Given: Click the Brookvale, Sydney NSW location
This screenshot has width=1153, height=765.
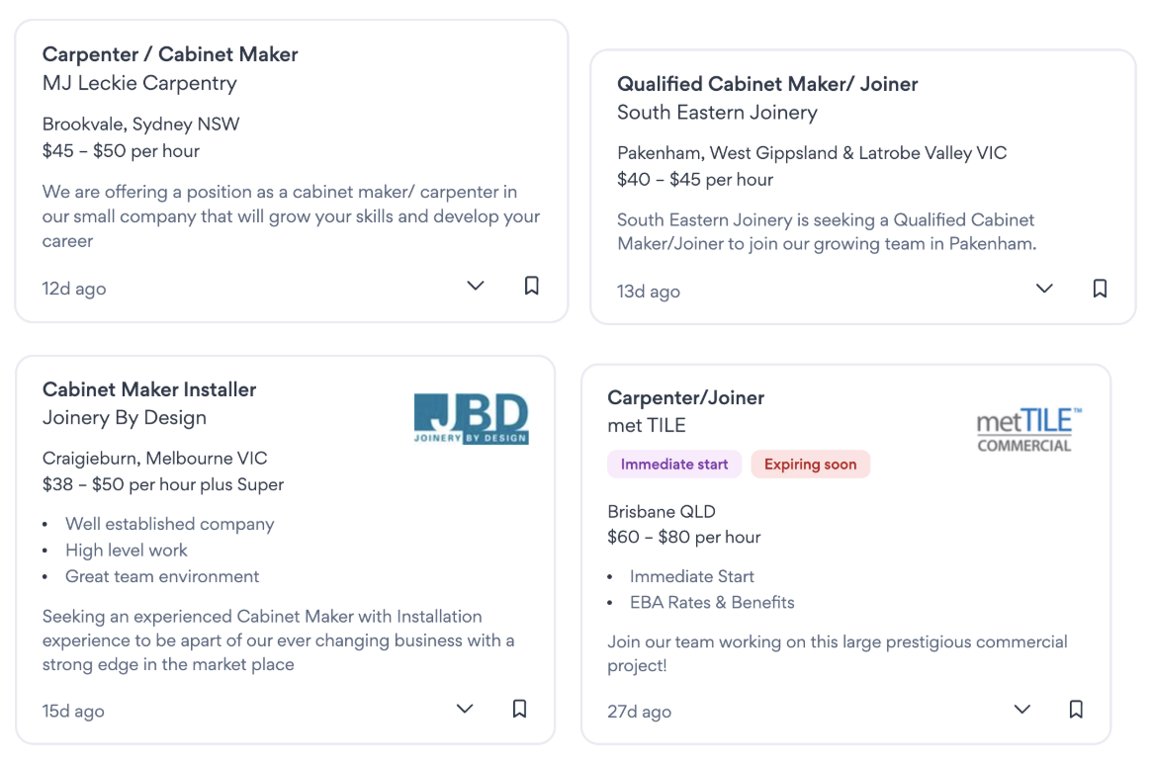Looking at the screenshot, I should click(x=140, y=125).
